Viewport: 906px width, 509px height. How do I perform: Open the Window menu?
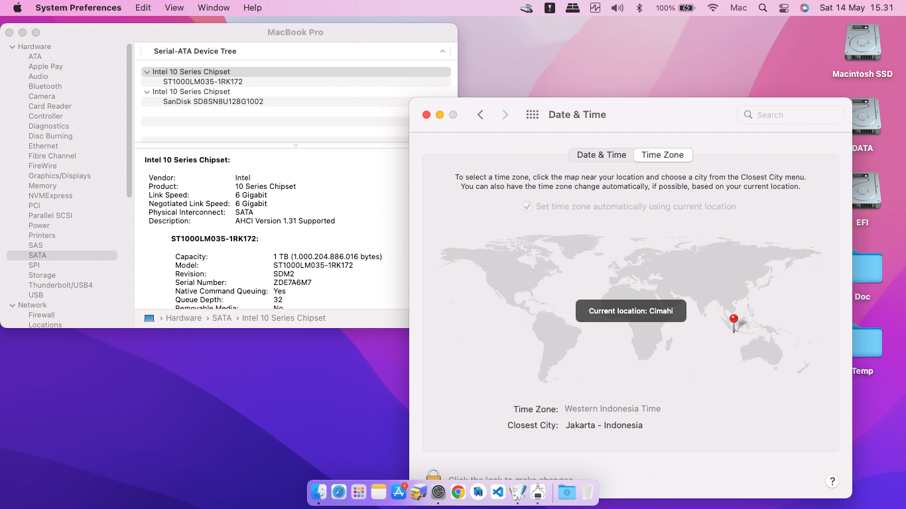click(x=214, y=8)
